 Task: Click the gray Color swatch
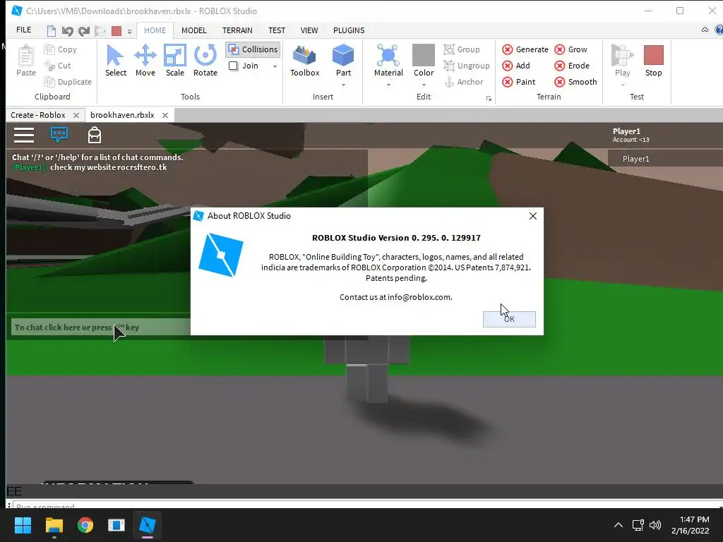pyautogui.click(x=424, y=55)
